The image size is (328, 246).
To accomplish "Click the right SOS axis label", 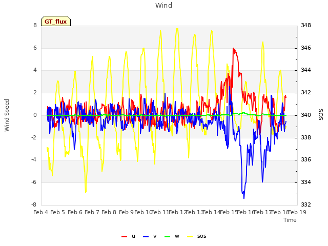I will pyautogui.click(x=321, y=115).
